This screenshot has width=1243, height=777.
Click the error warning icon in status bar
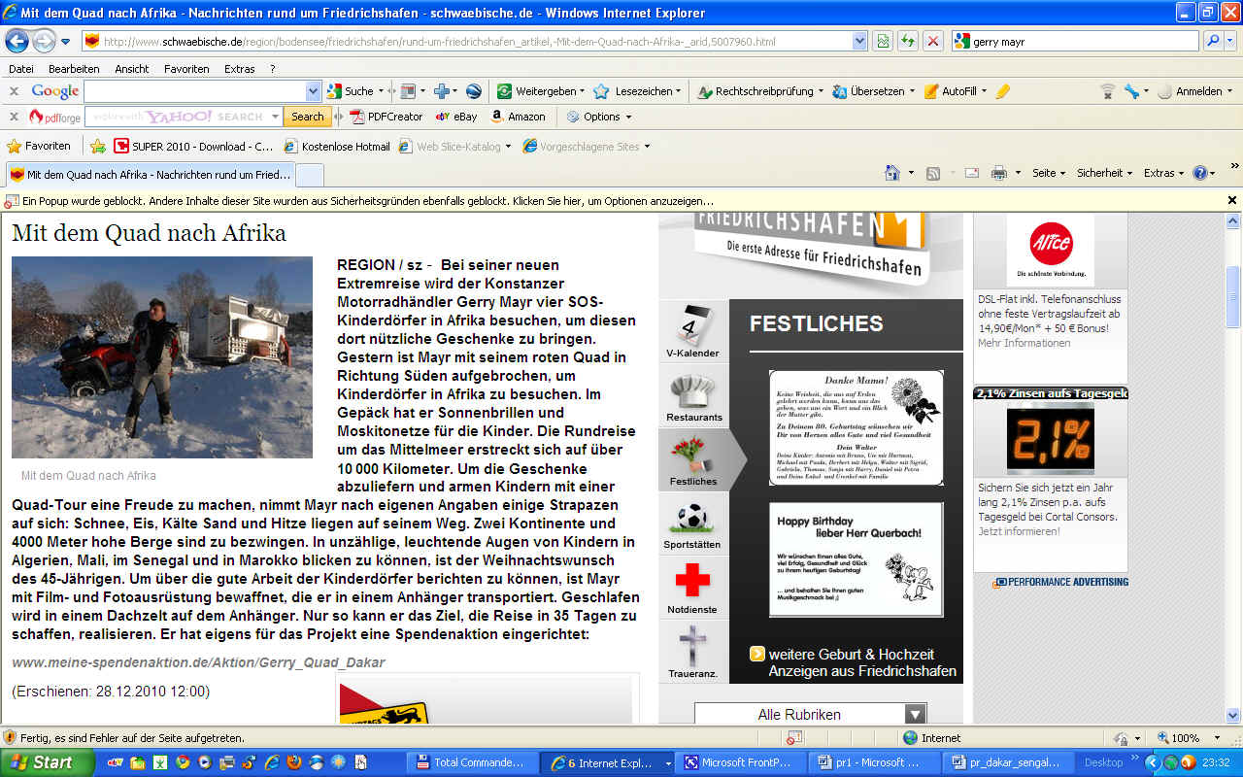(x=10, y=738)
